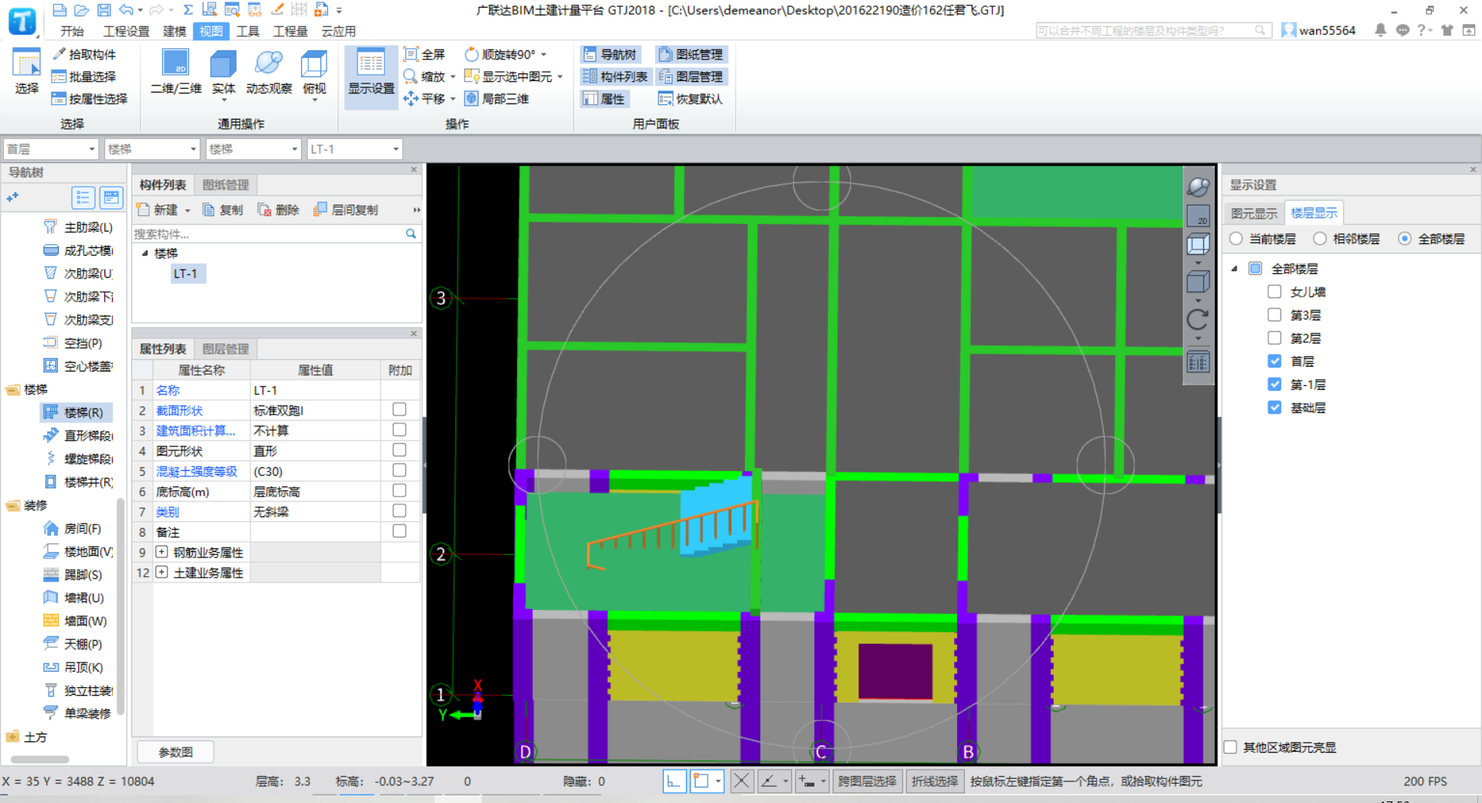Open 显示选中图元 dropdown arrow
1482x803 pixels.
[560, 77]
